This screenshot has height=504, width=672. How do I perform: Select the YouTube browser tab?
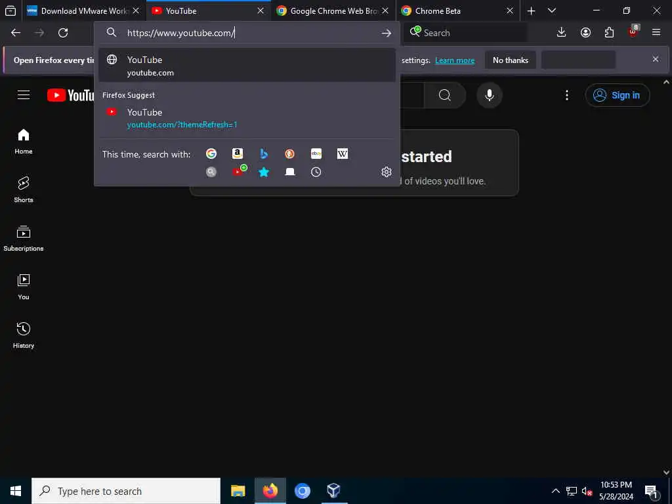pyautogui.click(x=208, y=11)
